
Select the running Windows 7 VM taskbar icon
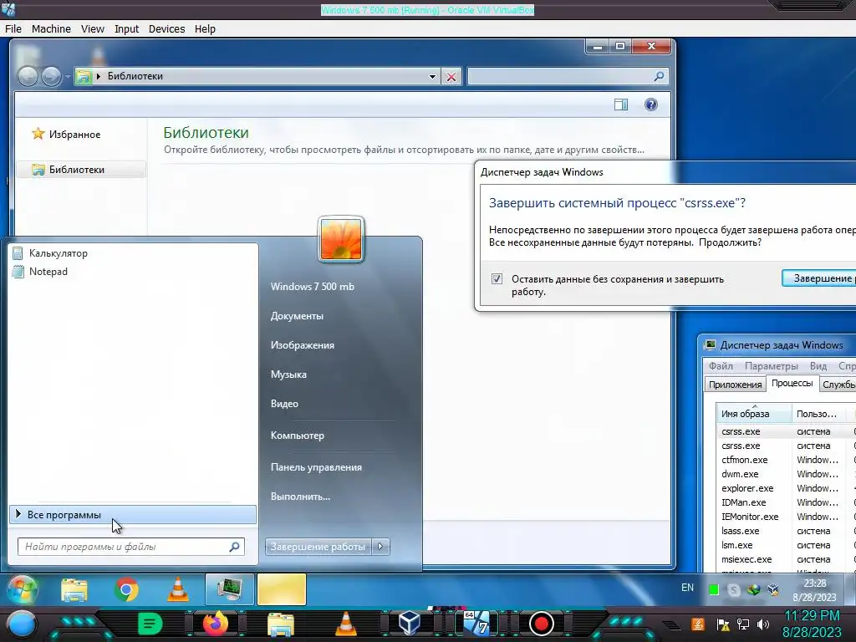476,624
